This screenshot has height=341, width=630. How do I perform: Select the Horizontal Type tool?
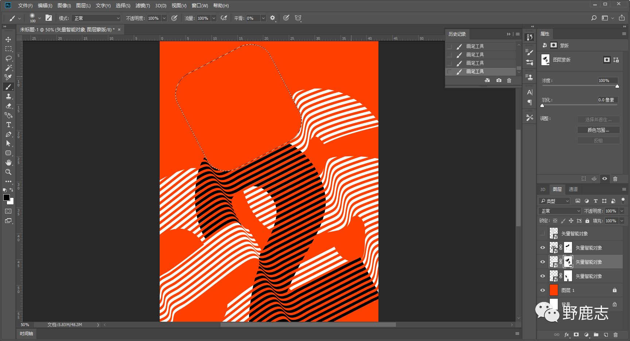click(8, 125)
